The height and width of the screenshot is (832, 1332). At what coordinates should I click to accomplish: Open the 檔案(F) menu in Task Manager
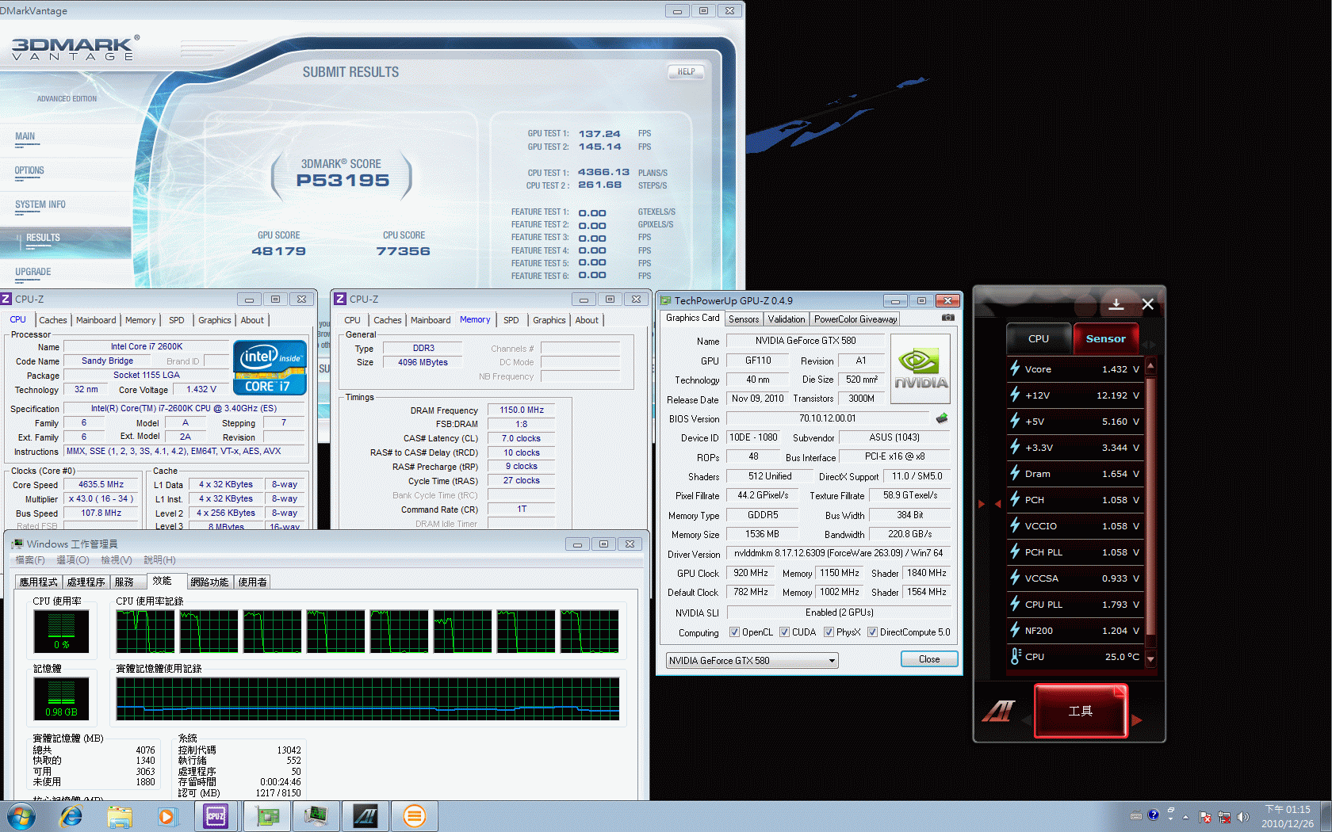30,559
